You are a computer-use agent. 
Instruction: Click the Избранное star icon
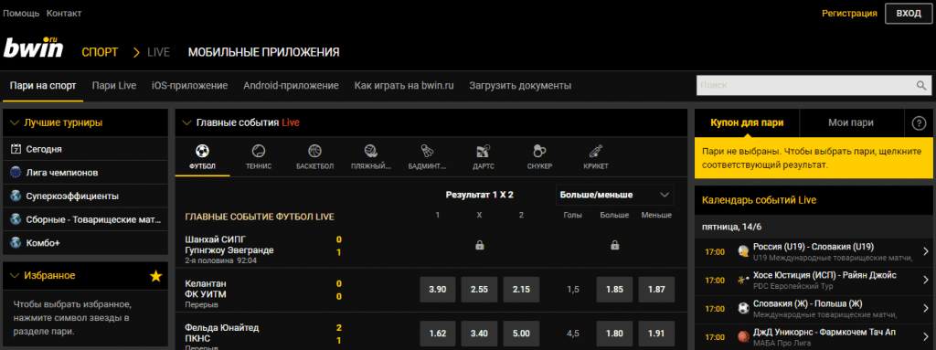click(155, 276)
